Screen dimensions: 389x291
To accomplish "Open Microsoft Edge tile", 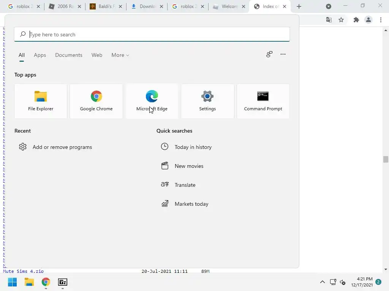I will click(152, 101).
